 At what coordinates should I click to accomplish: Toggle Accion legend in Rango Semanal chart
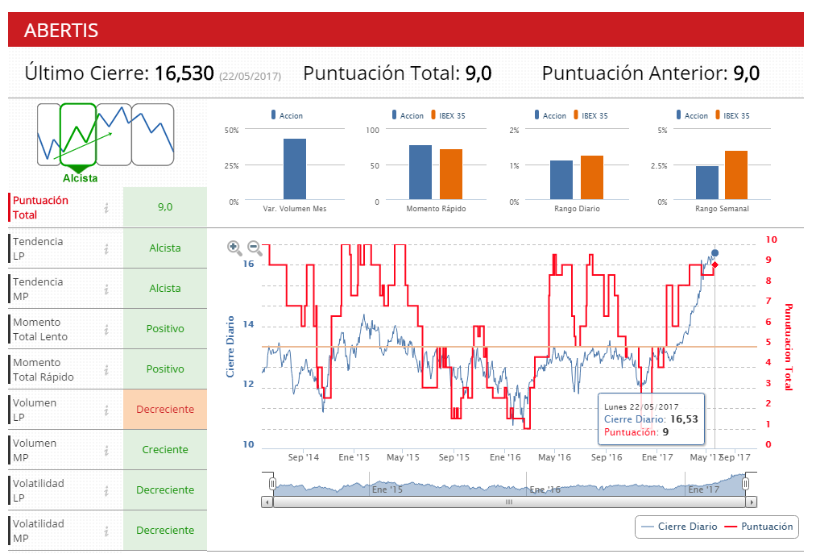pyautogui.click(x=692, y=115)
